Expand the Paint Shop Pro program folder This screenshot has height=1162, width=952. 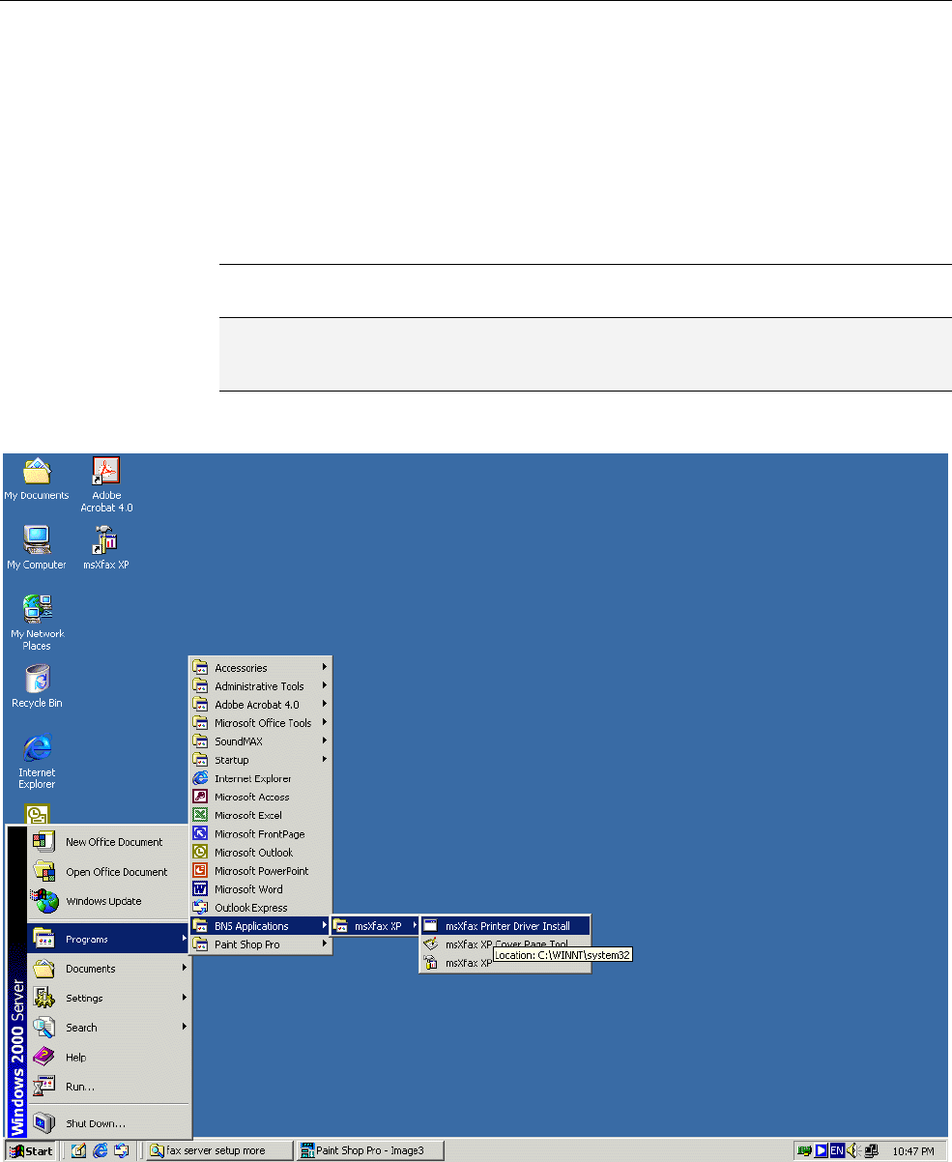tap(261, 944)
